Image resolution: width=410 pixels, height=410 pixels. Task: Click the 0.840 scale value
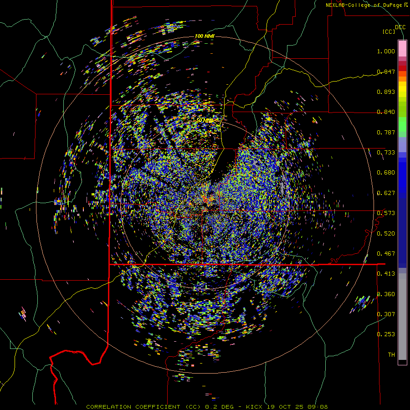[386, 112]
